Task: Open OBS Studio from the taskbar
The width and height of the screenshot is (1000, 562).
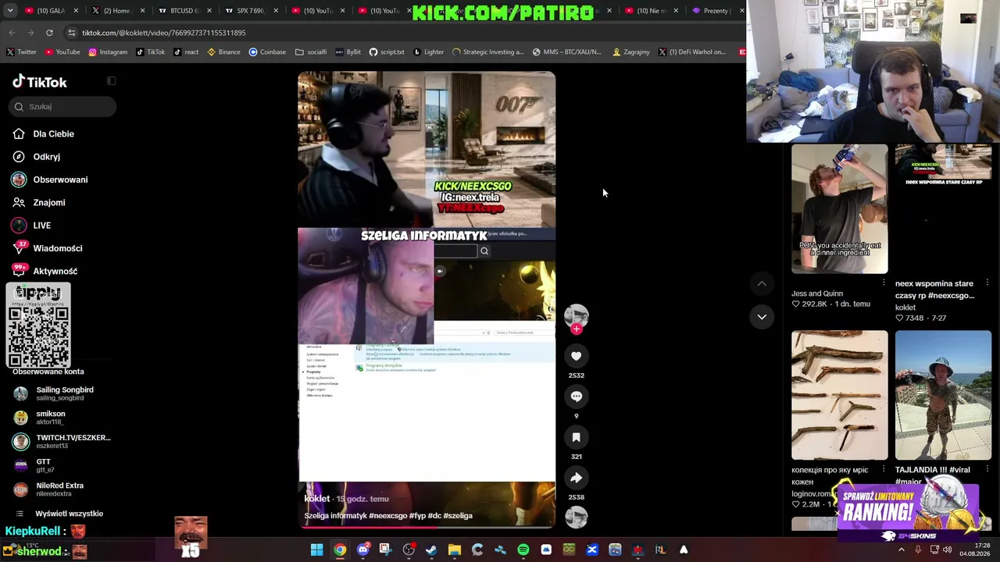Action: [x=409, y=550]
